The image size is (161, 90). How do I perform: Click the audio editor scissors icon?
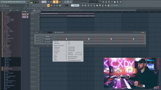pos(106,2)
